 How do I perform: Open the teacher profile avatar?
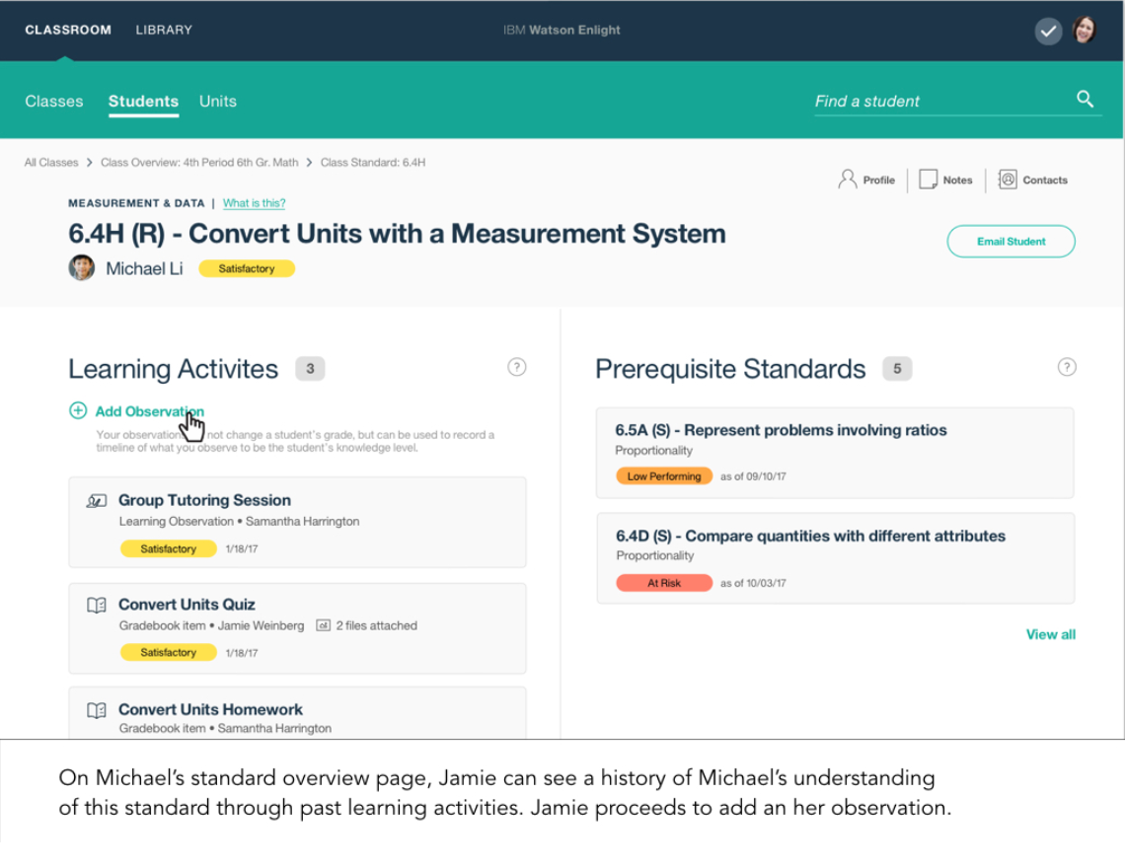[1085, 31]
